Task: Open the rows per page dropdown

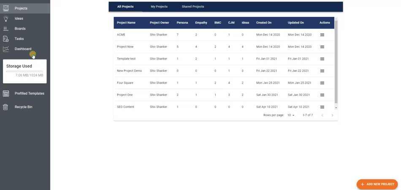Action: 291,115
